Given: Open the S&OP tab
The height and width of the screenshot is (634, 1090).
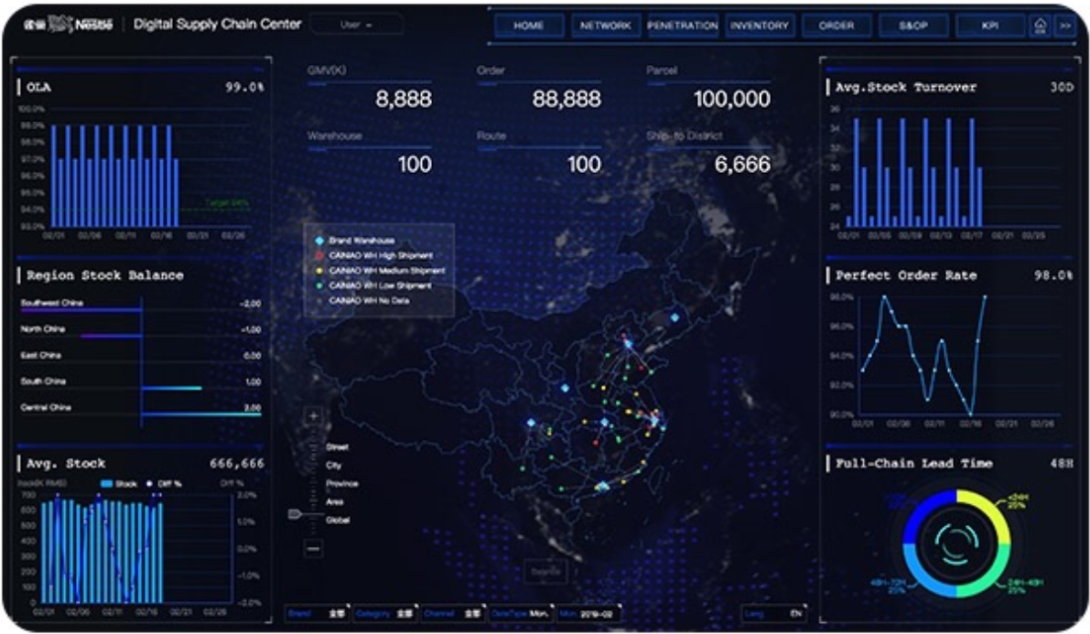Looking at the screenshot, I should (913, 26).
